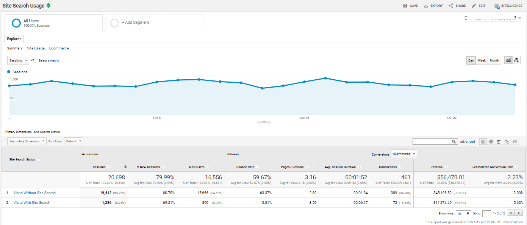Select the motion chart icon
527x225 pixels.
click(516, 60)
